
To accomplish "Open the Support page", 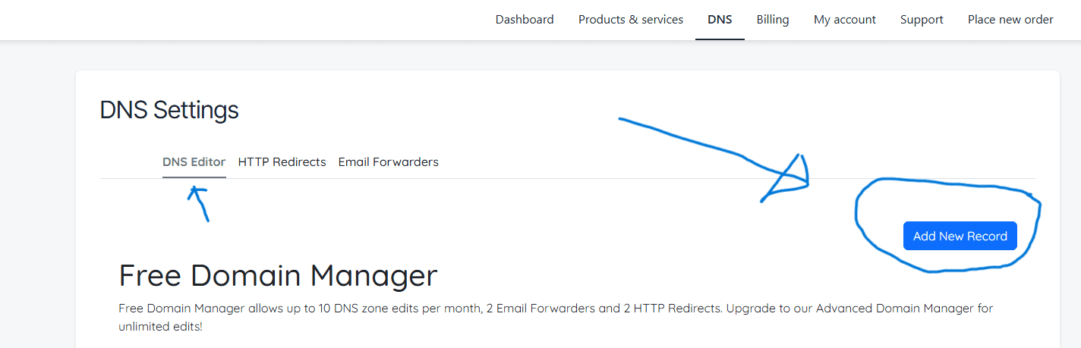I will click(x=922, y=20).
